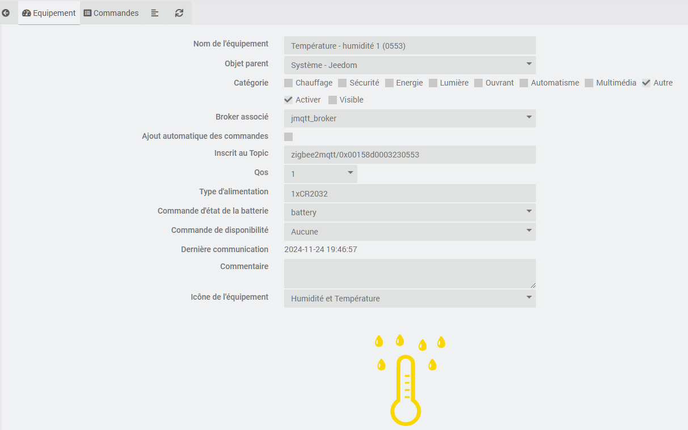Click the refresh arrows icon tab
This screenshot has width=688, height=430.
tap(179, 13)
